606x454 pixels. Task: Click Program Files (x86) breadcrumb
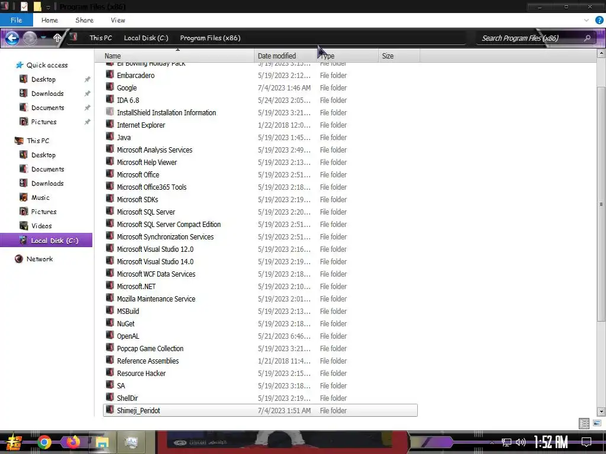pos(210,38)
